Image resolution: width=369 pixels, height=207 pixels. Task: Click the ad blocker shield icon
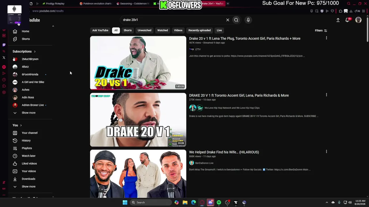(x=322, y=11)
